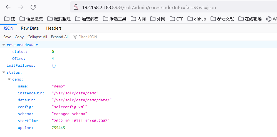Viewport: 277px width, 137px height.
Task: Collapse the status tree node
Action: click(4, 73)
